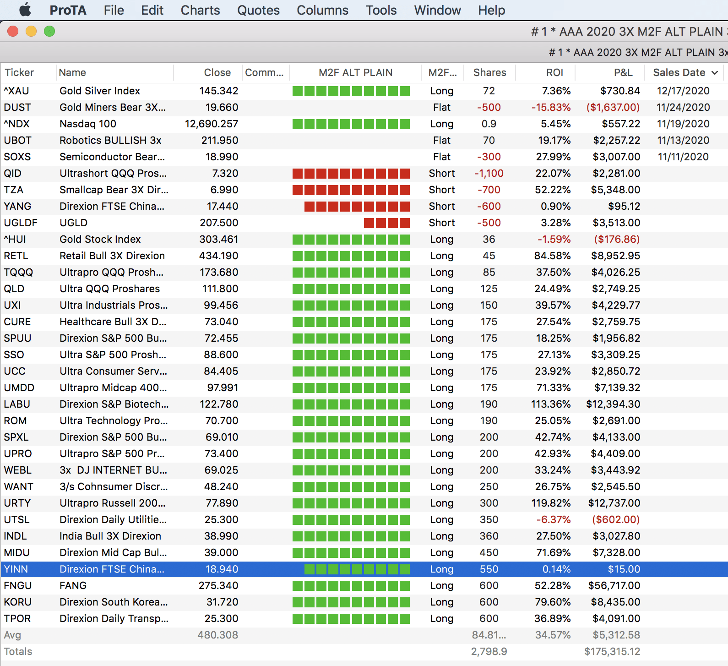
Task: Open the Edit menu
Action: tap(152, 10)
